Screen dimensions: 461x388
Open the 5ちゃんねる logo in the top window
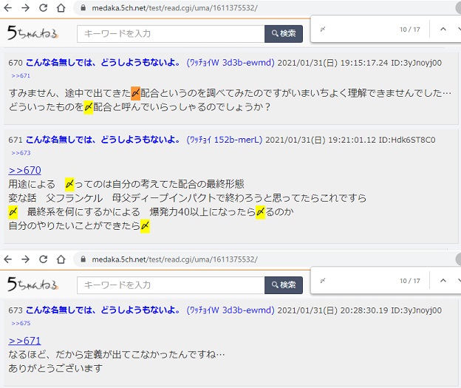click(x=33, y=33)
